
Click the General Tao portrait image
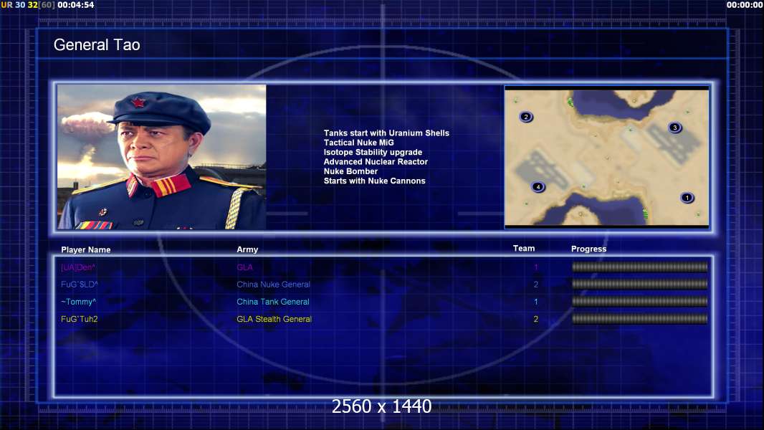(x=162, y=157)
